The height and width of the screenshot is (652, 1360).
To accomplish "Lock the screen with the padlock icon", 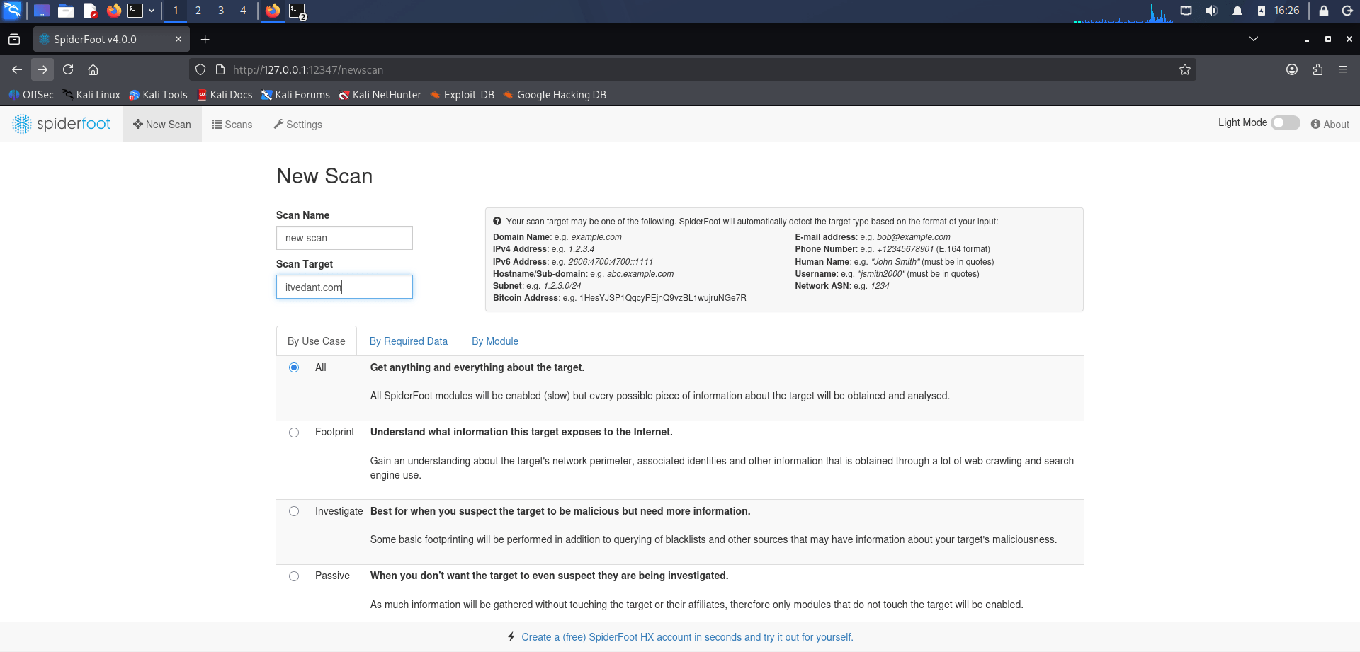I will pyautogui.click(x=1323, y=11).
